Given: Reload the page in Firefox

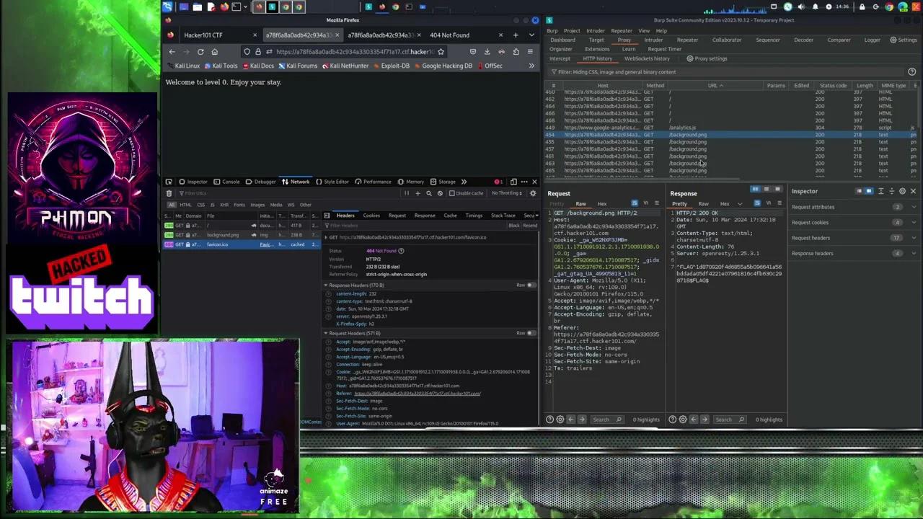Looking at the screenshot, I should click(200, 52).
